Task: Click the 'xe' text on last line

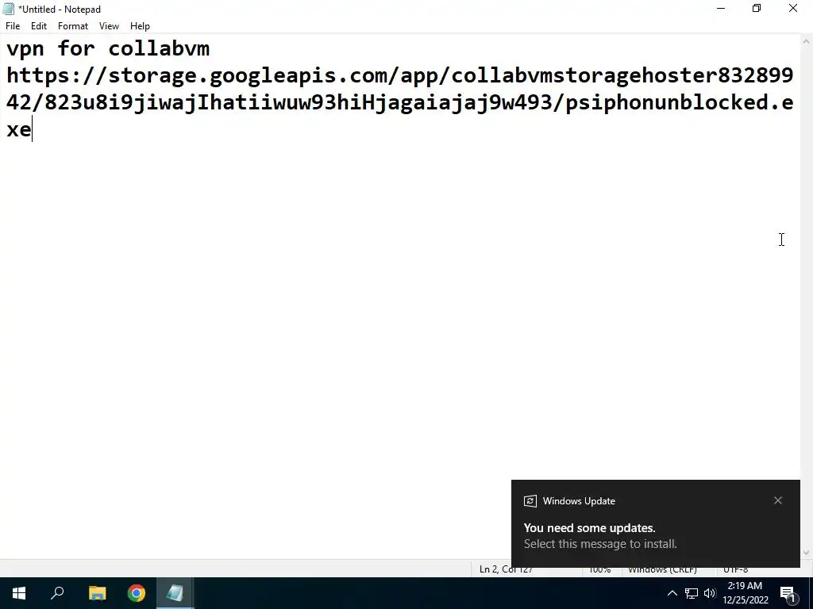Action: pos(19,129)
